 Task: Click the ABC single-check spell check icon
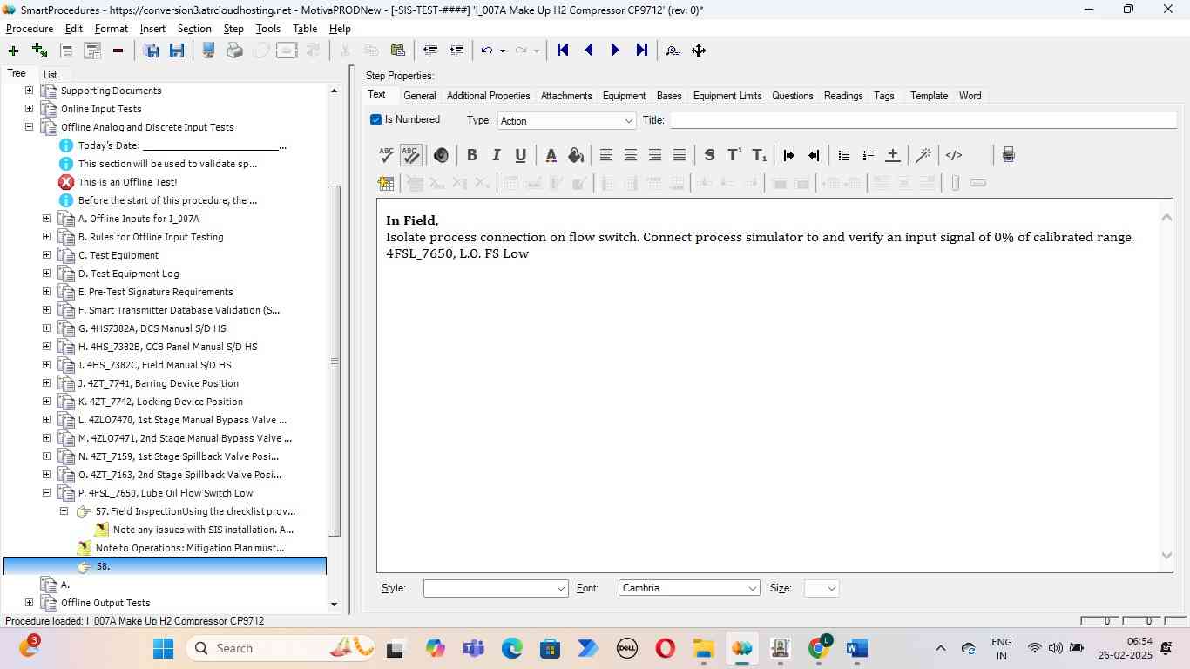pos(386,155)
